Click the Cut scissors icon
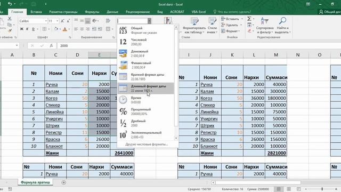The height and width of the screenshot is (192, 341). tap(10, 19)
